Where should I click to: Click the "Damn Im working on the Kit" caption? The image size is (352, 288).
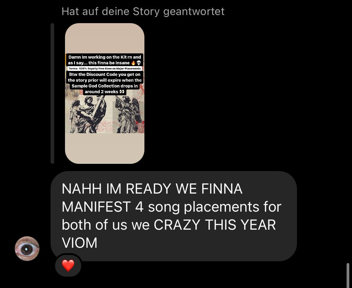[105, 60]
